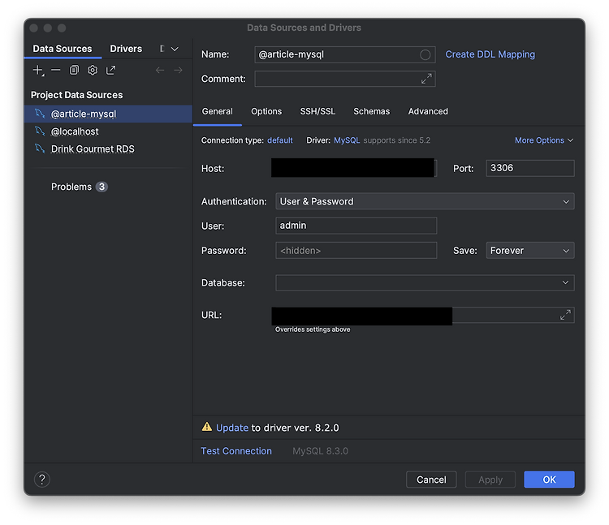The image size is (609, 525).
Task: Select @localhost data source
Action: tap(108, 131)
